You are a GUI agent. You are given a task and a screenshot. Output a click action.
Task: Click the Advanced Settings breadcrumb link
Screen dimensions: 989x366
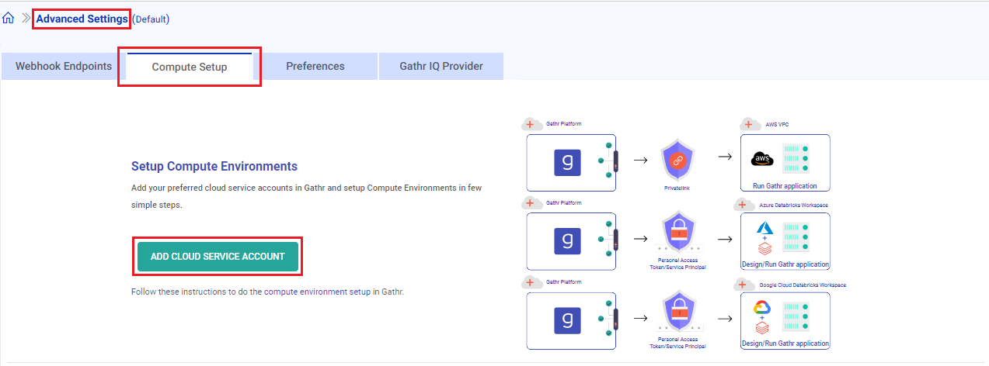pyautogui.click(x=82, y=19)
